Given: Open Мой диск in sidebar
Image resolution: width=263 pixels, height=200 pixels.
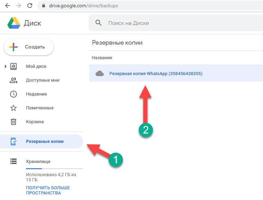Looking at the screenshot, I should (x=36, y=66).
